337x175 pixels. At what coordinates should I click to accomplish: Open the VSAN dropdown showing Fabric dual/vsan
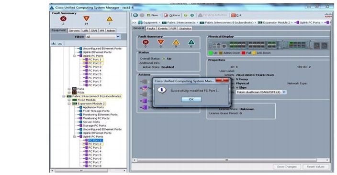pyautogui.click(x=284, y=92)
